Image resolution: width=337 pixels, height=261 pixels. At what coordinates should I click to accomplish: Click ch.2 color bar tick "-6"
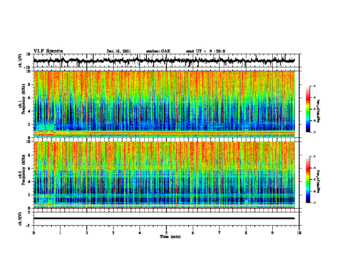click(x=314, y=191)
